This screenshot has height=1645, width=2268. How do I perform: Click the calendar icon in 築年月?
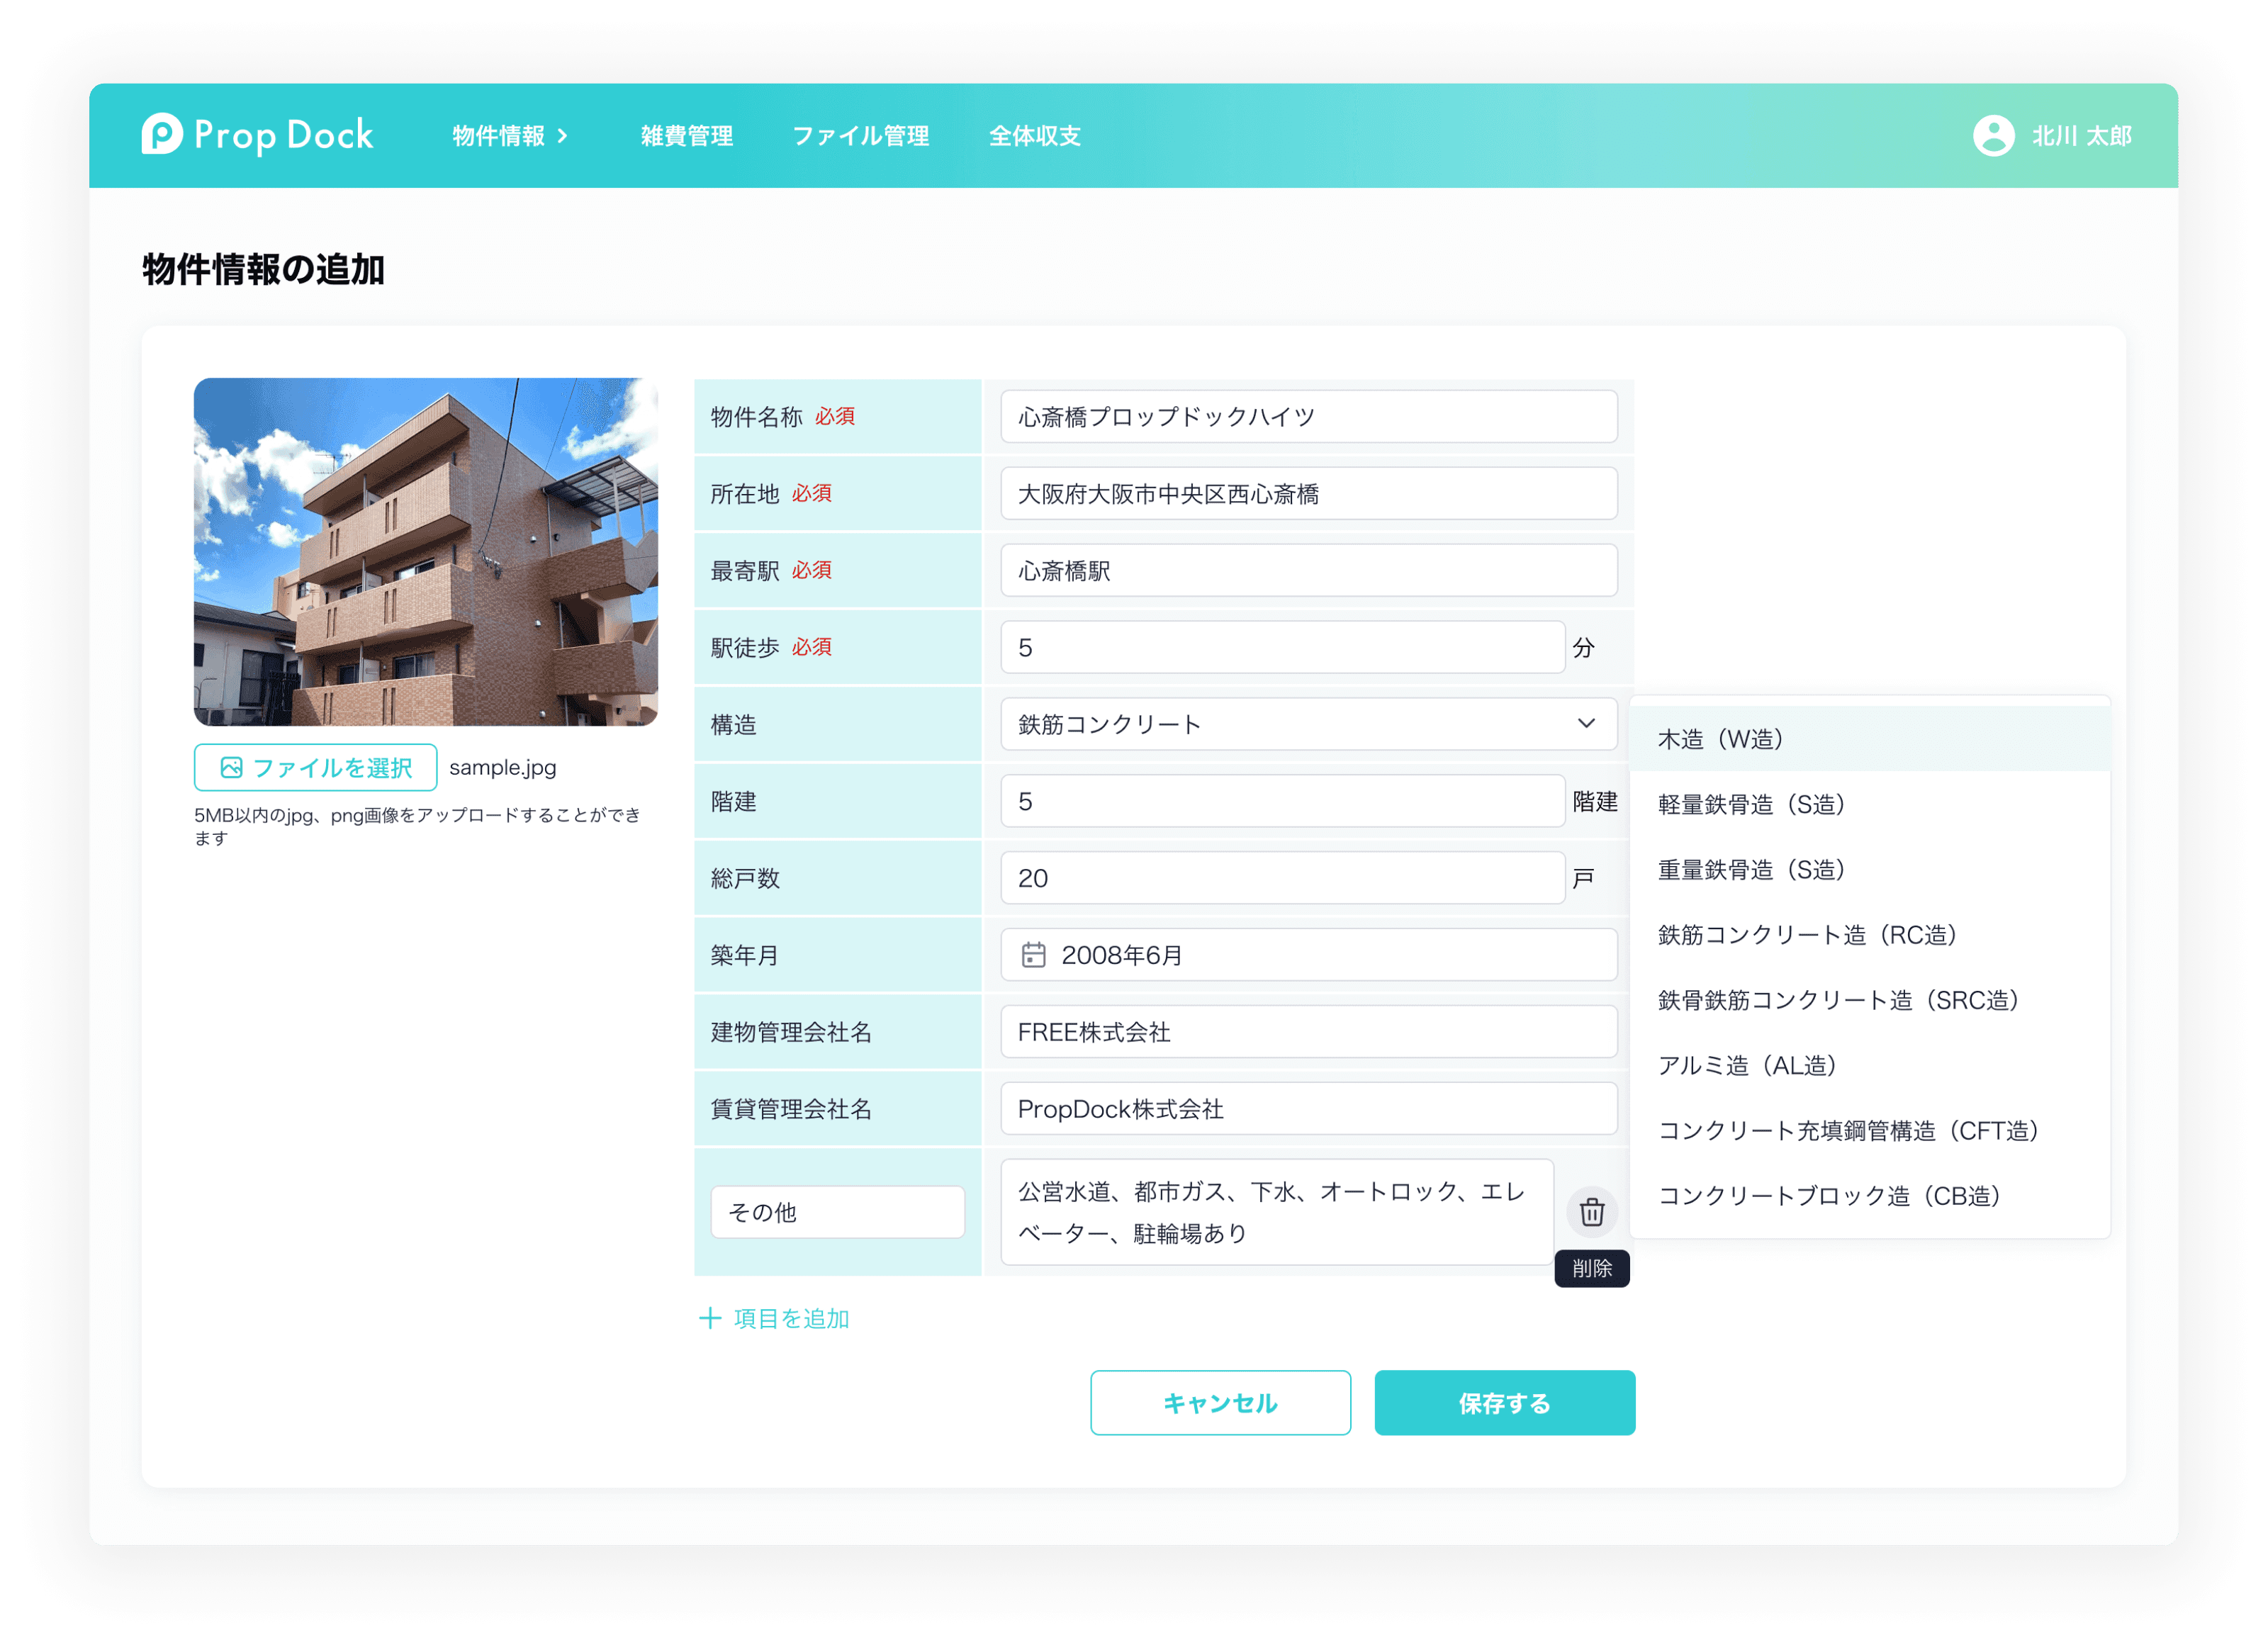(1033, 955)
